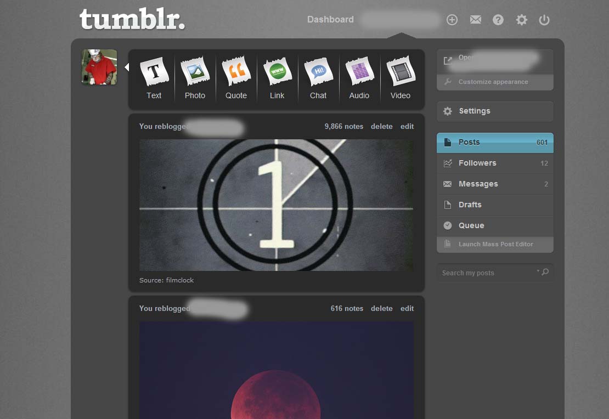Create a new Chat post

point(318,78)
